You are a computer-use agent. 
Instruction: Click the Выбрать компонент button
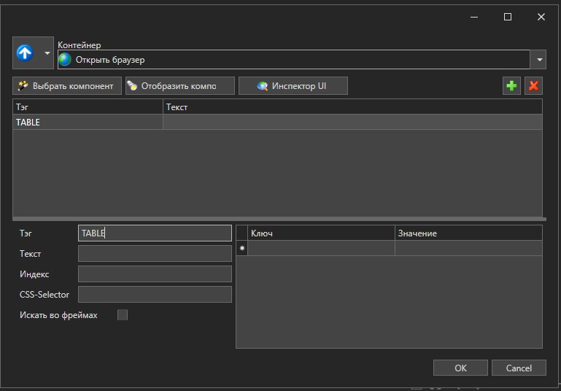click(67, 86)
